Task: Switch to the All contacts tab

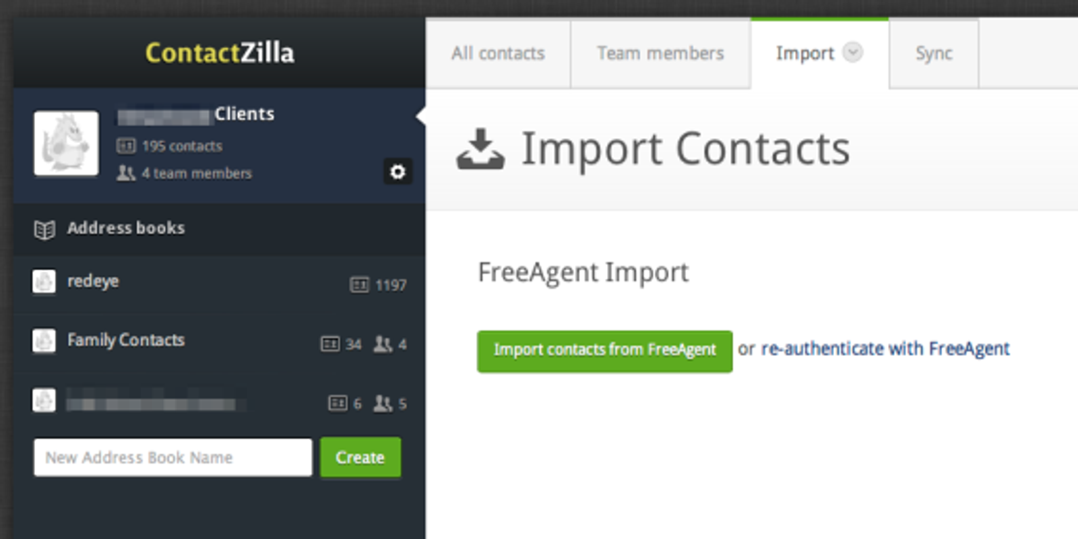Action: point(499,53)
